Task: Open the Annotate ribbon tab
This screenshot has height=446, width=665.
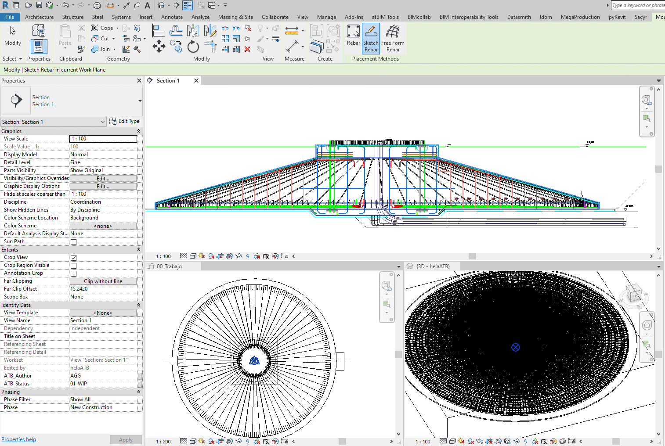Action: [172, 17]
